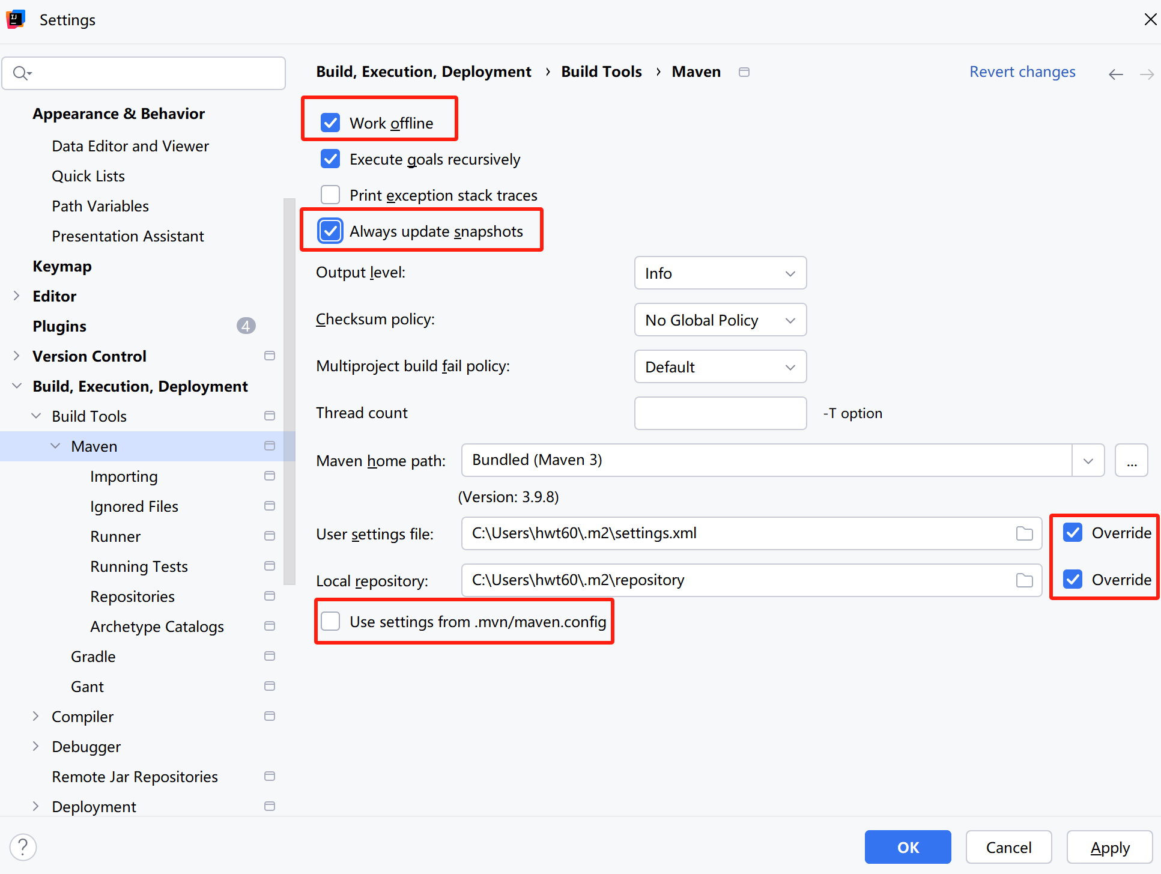Click project icon on Gradle row
Image resolution: width=1161 pixels, height=874 pixels.
pos(270,656)
